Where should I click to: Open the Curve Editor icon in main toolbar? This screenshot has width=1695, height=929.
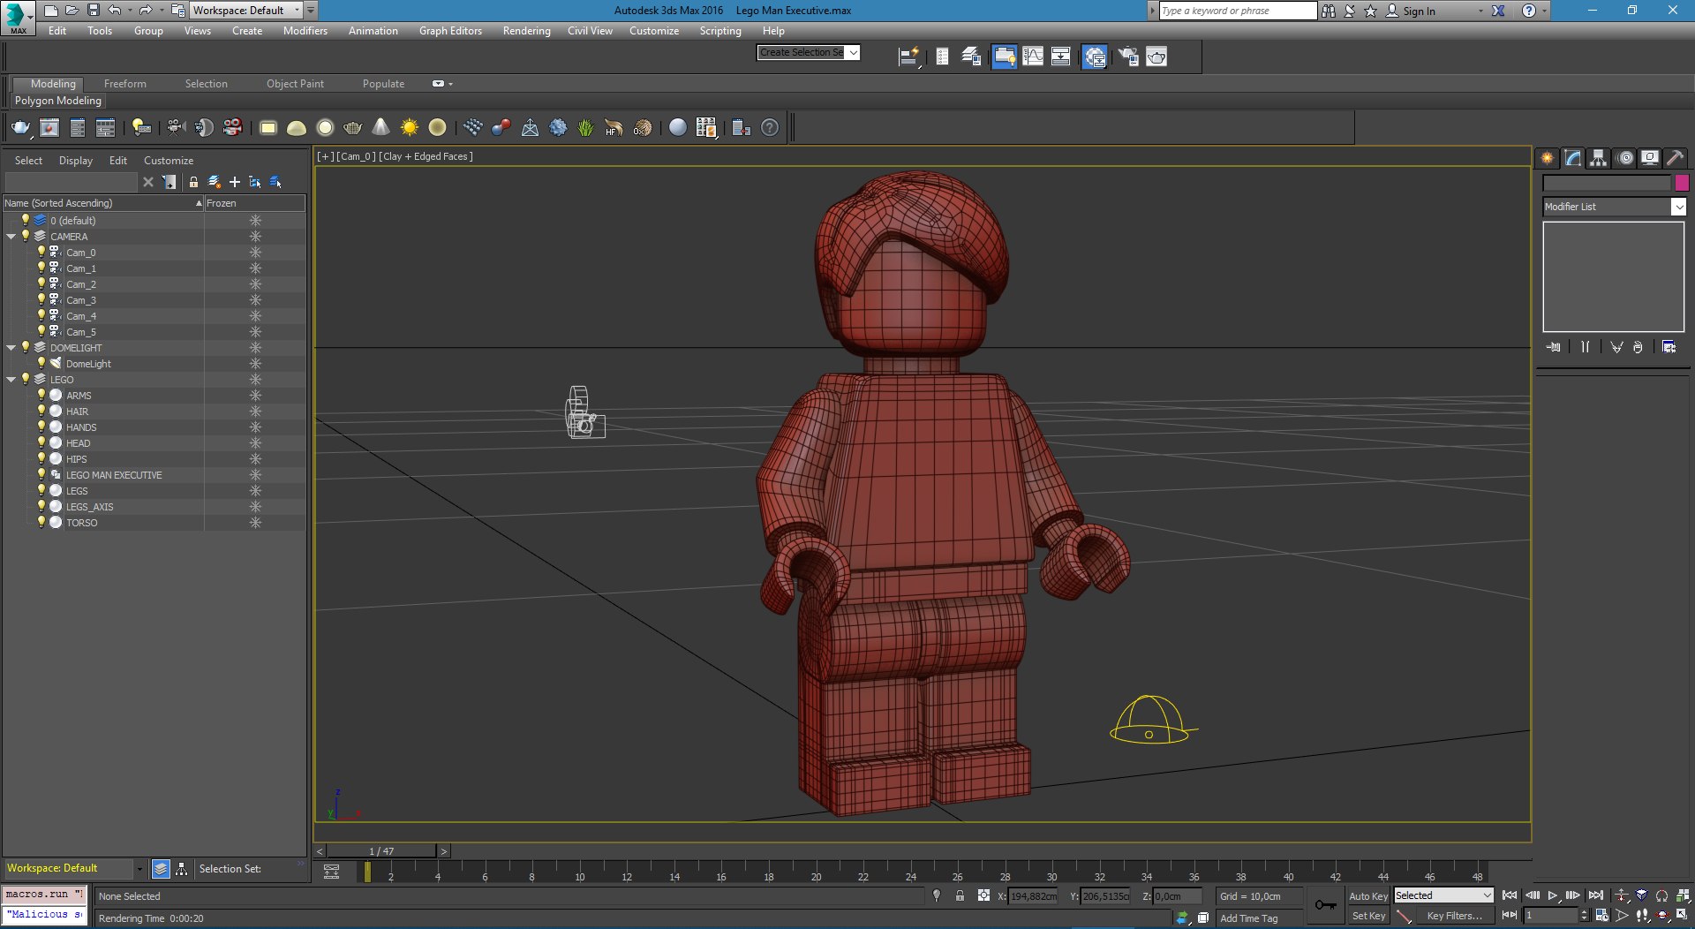(x=1033, y=57)
